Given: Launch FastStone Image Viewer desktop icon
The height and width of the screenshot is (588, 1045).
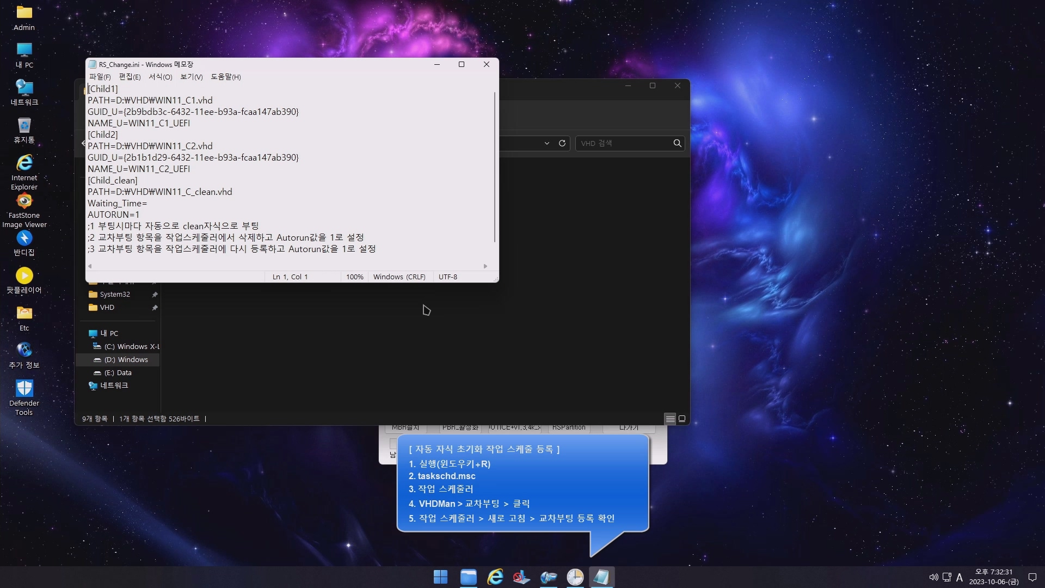Looking at the screenshot, I should [x=24, y=210].
